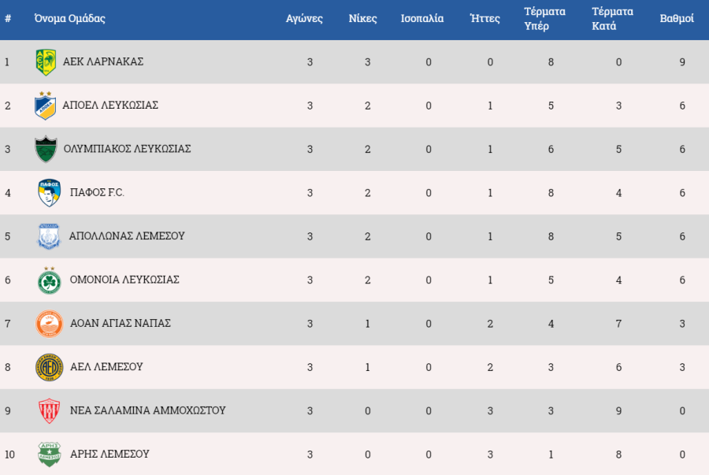Click the AEK Larnakas team logo

click(x=46, y=62)
